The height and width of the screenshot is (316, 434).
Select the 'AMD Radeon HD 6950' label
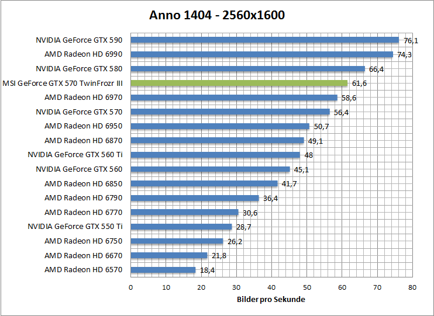(x=83, y=126)
